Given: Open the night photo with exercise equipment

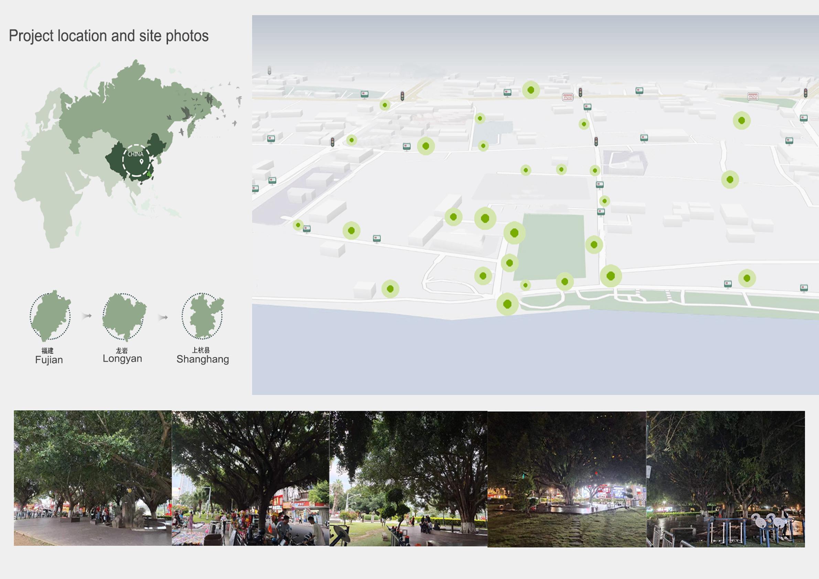Looking at the screenshot, I should tap(725, 479).
